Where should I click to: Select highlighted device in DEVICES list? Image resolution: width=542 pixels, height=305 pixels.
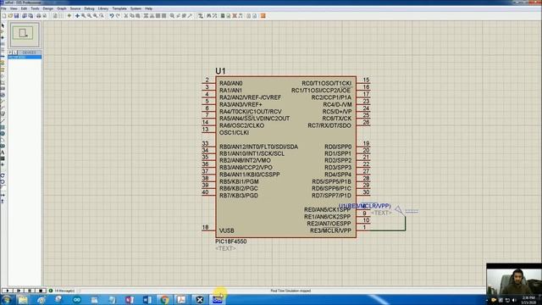tap(25, 57)
